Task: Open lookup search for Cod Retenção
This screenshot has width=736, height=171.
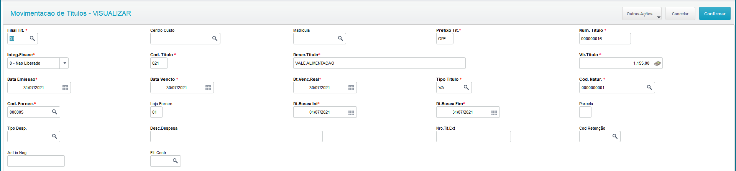Action: (615, 137)
